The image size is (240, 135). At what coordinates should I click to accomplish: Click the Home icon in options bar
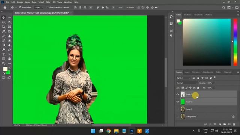point(5,7)
